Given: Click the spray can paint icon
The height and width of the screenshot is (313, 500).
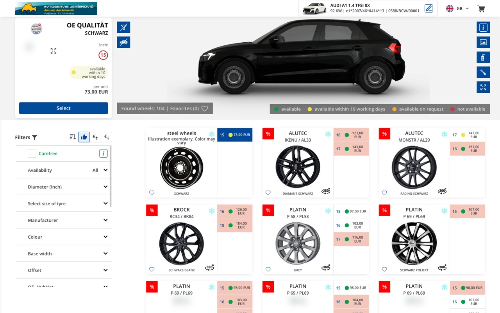Looking at the screenshot, I should click(483, 57).
